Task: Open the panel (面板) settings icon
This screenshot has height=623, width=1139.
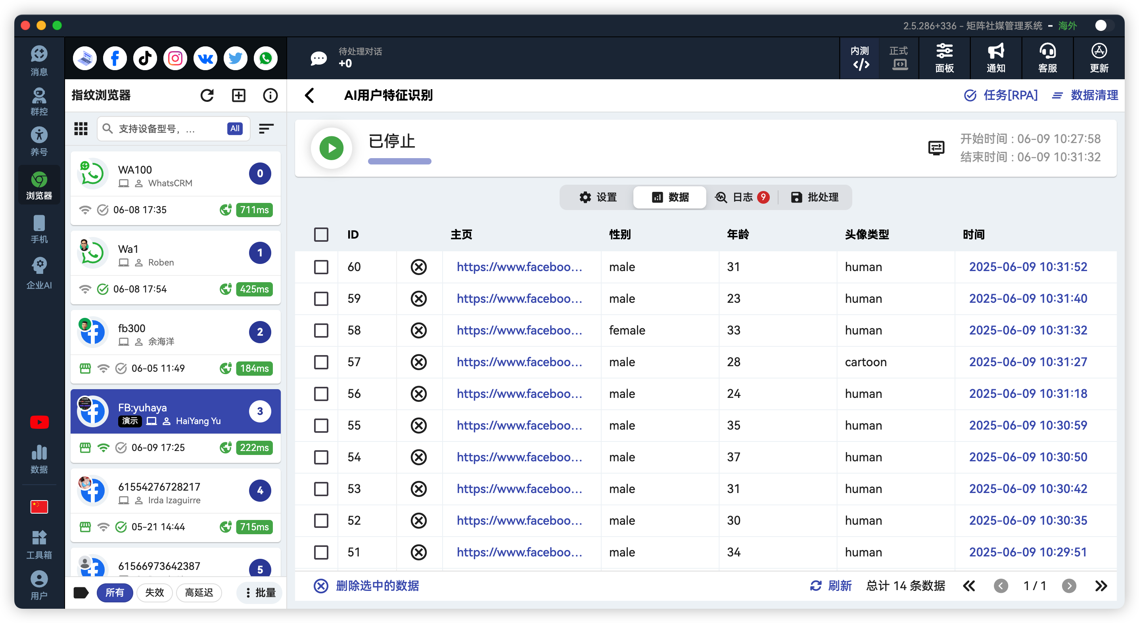Action: click(x=944, y=58)
